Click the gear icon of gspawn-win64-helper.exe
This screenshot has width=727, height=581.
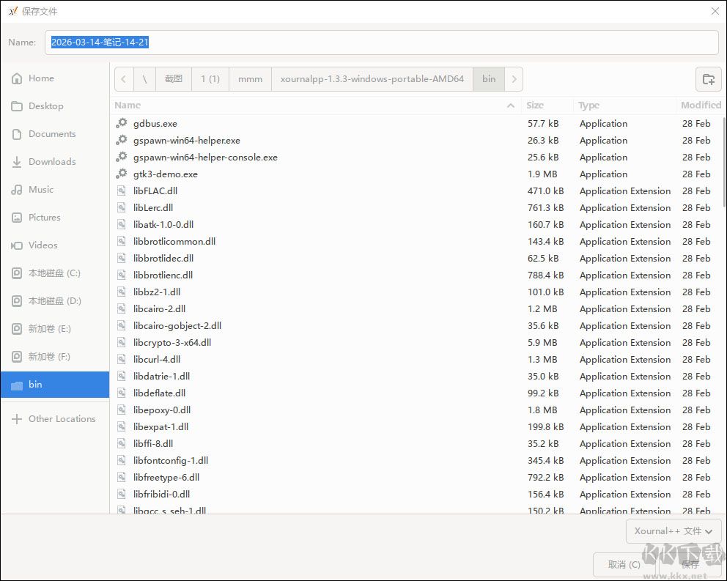point(122,140)
